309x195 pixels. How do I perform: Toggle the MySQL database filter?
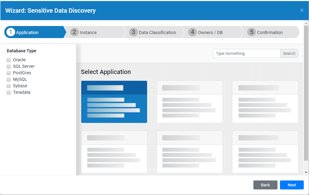(9, 80)
